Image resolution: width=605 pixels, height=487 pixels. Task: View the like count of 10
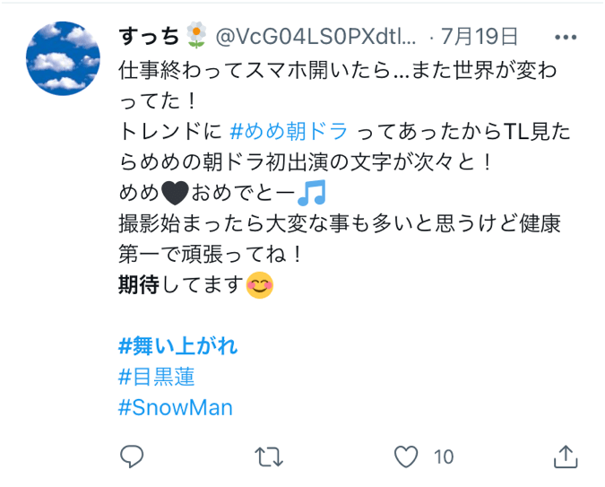[x=444, y=457]
